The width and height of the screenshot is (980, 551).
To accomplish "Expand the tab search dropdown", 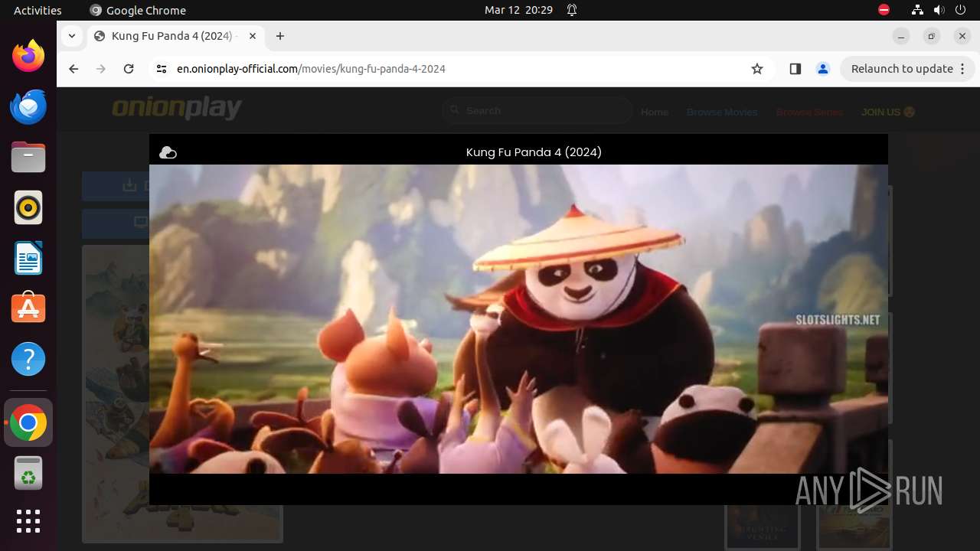I will pos(71,36).
